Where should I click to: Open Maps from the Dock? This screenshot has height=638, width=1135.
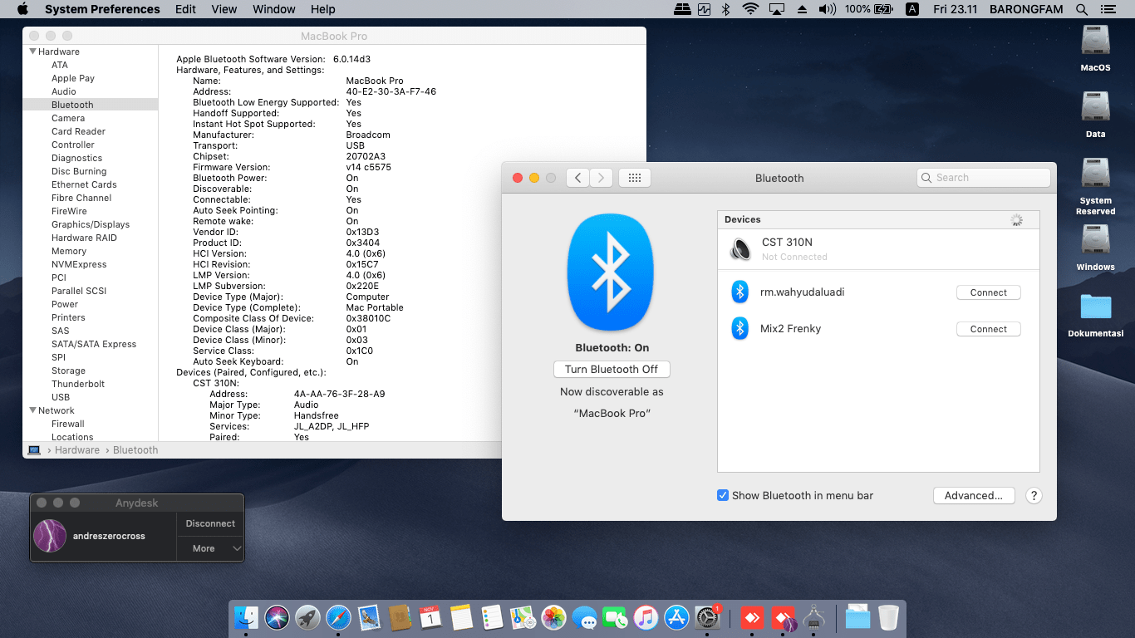pyautogui.click(x=523, y=617)
